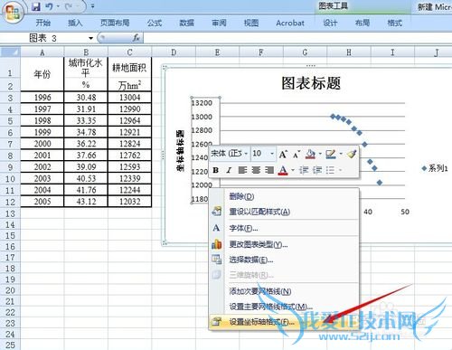
Task: Click the decrease indent icon
Action: [x=304, y=170]
